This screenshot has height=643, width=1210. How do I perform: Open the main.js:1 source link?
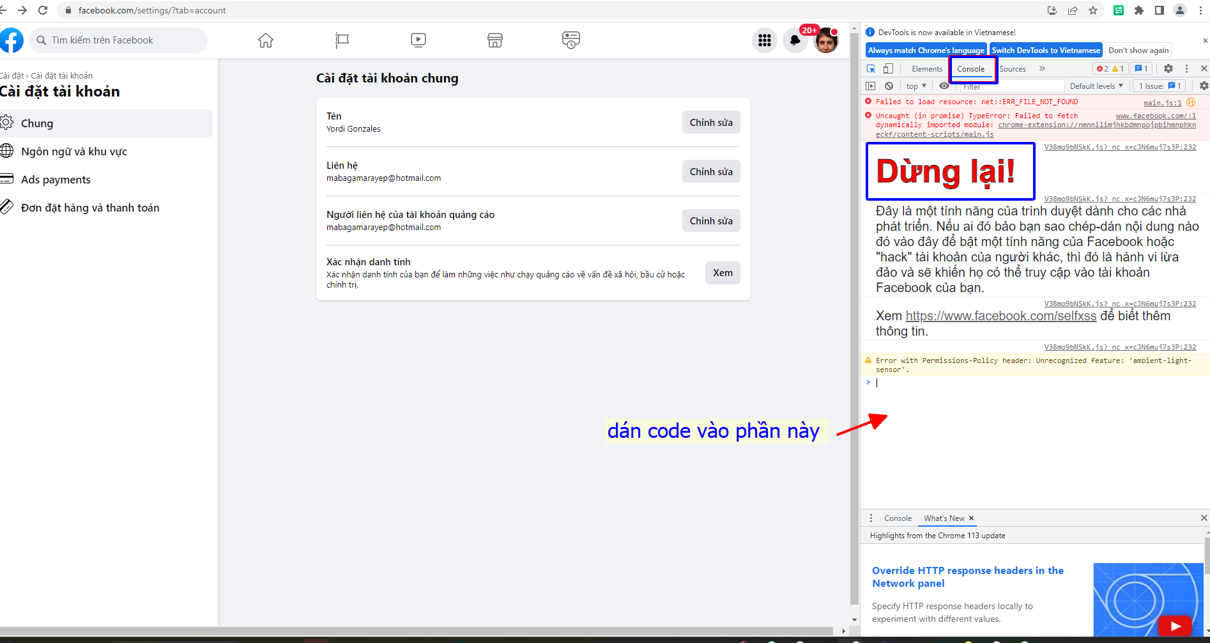tap(1162, 102)
